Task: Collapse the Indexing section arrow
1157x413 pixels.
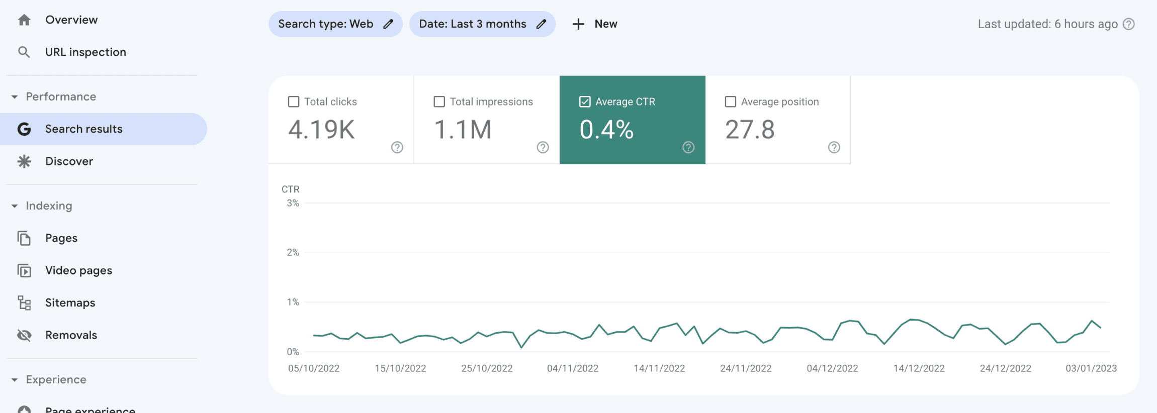Action: click(15, 206)
